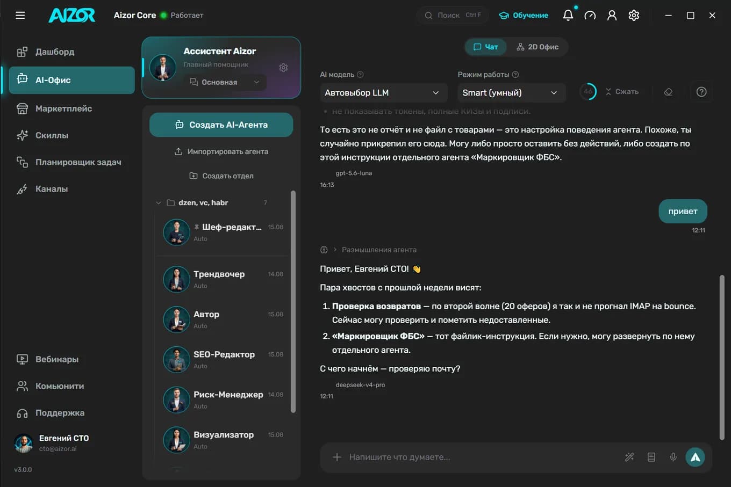Open Маркетплейс section
The image size is (731, 487).
pos(71,108)
